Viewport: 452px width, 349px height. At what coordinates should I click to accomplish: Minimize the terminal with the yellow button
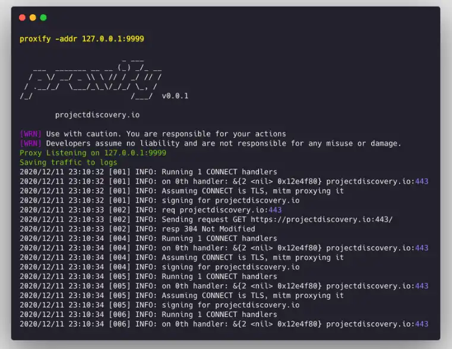[x=33, y=18]
